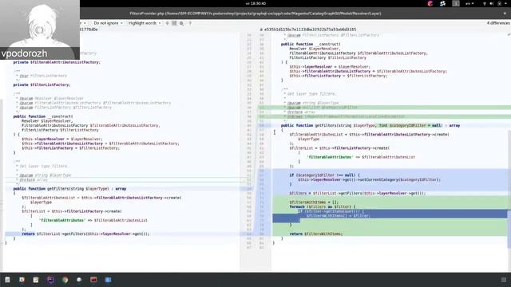Click right pane getFilters line with $categoryIdFilter
Screen dimensions: 511x287
pos(370,125)
